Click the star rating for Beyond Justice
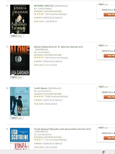The height and width of the screenshot is (154, 115). [39, 14]
